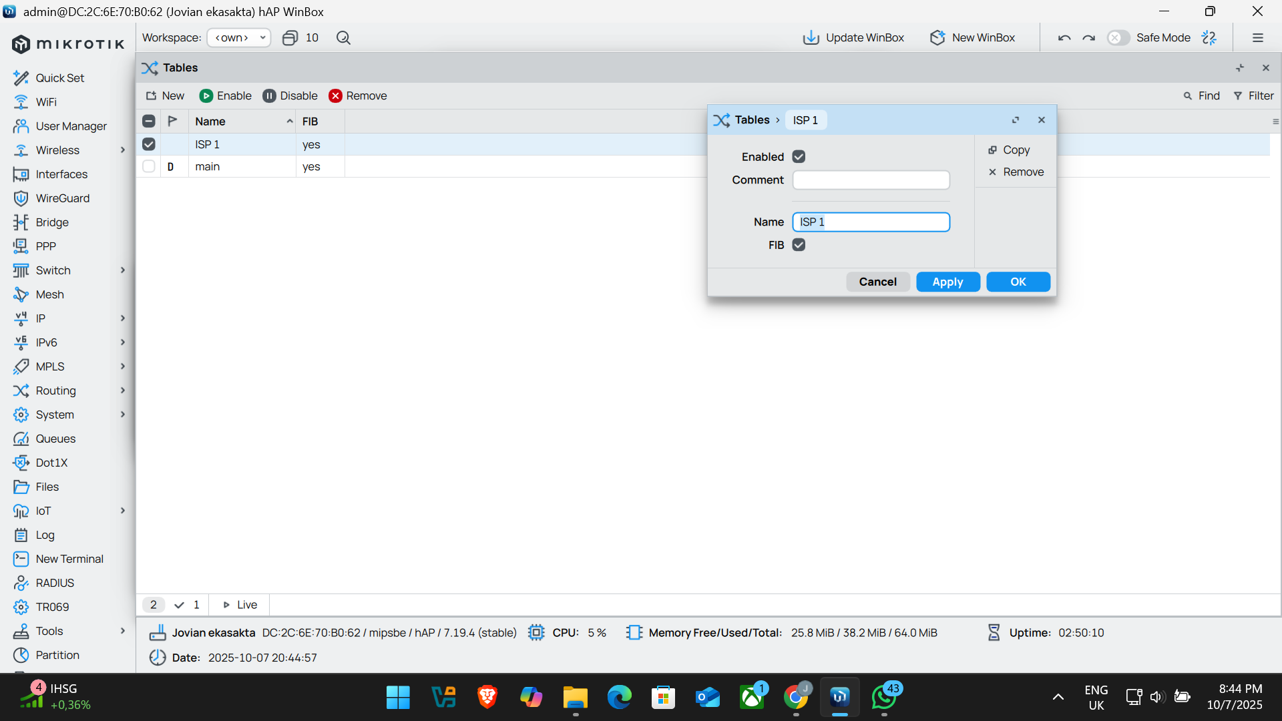Screen dimensions: 1282x721
Task: Open the Partition section
Action: tap(57, 655)
